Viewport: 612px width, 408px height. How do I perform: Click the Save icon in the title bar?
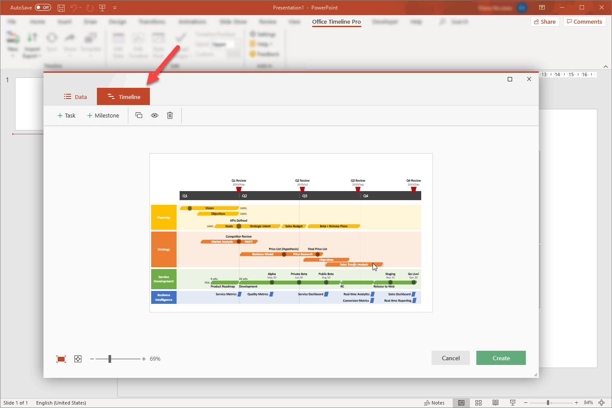click(x=61, y=8)
